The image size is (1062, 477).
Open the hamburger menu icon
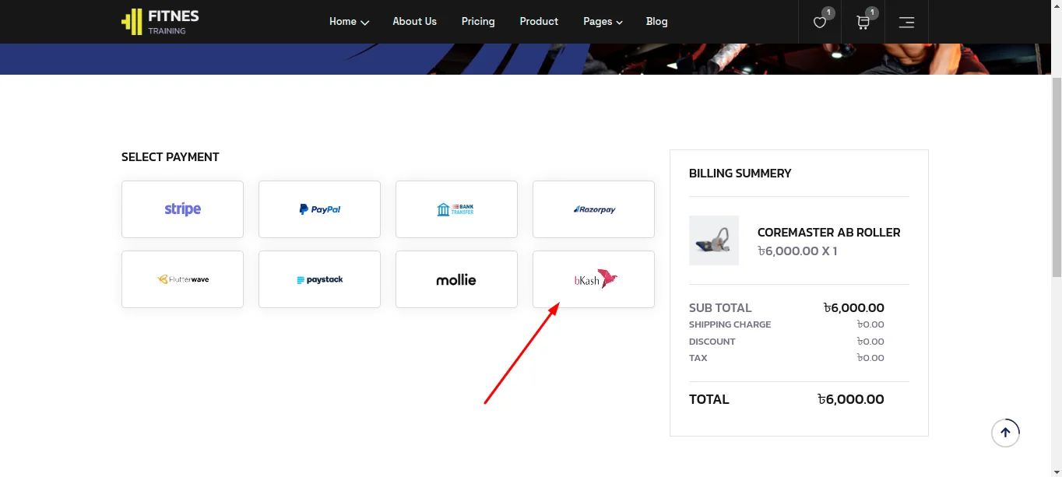tap(906, 22)
